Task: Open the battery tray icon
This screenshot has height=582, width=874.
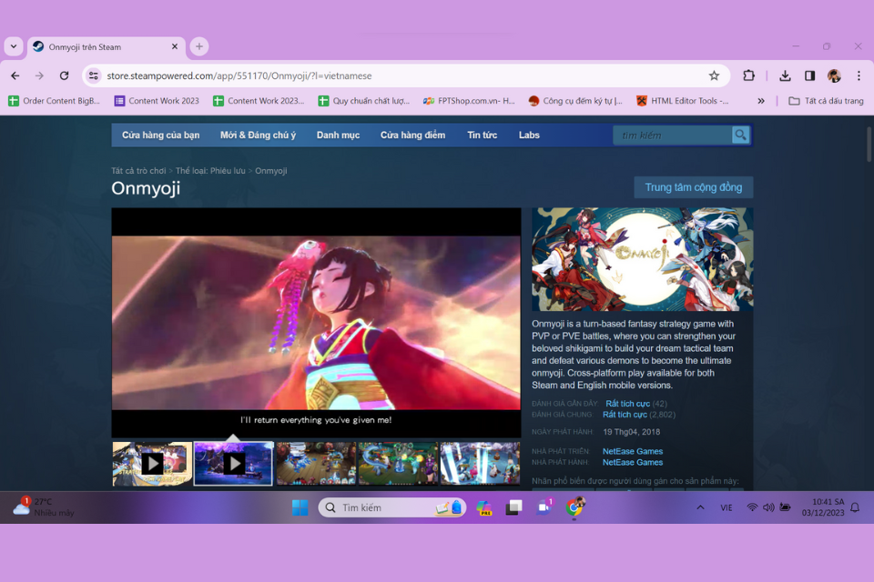Action: click(x=785, y=507)
